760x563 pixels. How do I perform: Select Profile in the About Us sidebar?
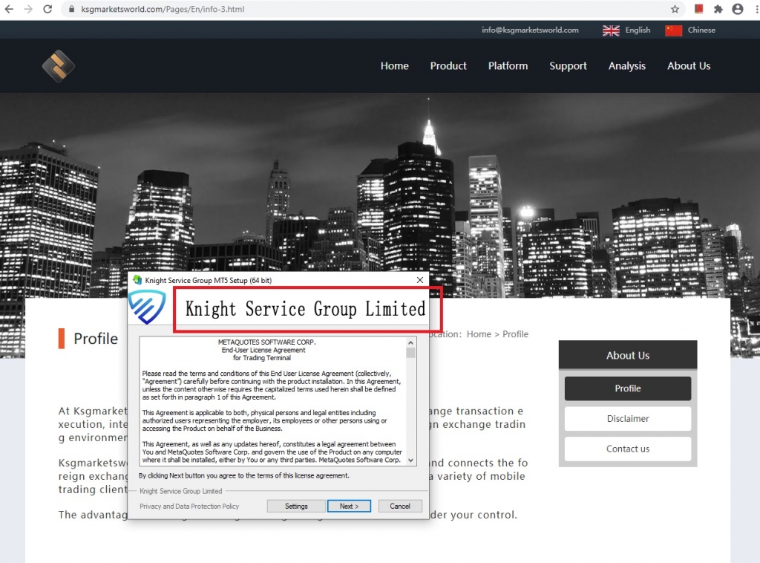628,388
